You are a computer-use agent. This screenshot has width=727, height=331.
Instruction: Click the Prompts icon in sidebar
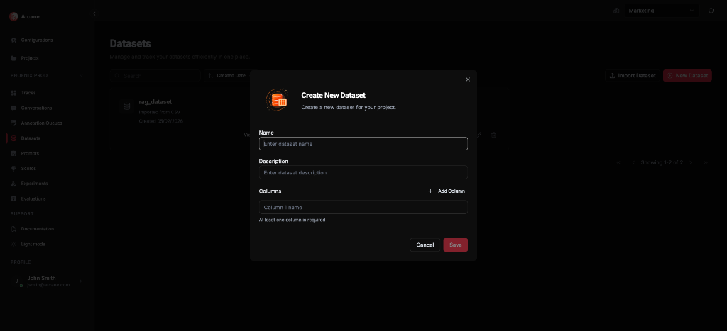[x=13, y=153]
